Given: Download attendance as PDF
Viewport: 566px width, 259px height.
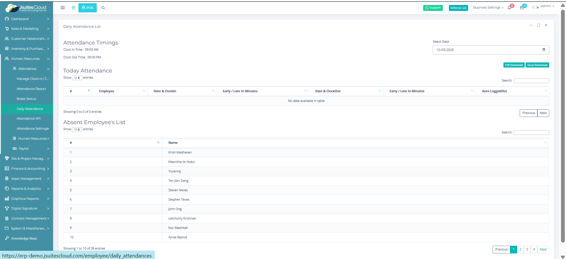Looking at the screenshot, I should (x=514, y=65).
